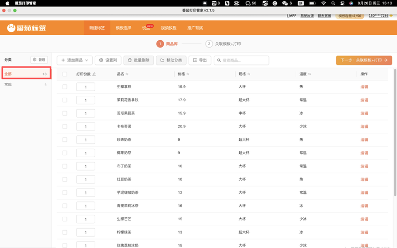Open Control Center in the menu bar
The height and width of the screenshot is (248, 397).
[342, 3]
